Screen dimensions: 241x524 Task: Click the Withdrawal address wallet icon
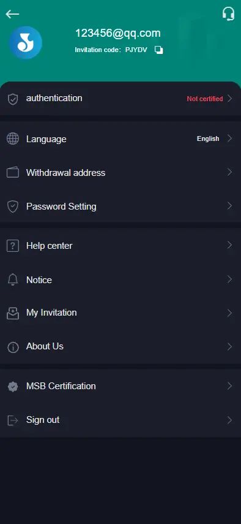[13, 172]
